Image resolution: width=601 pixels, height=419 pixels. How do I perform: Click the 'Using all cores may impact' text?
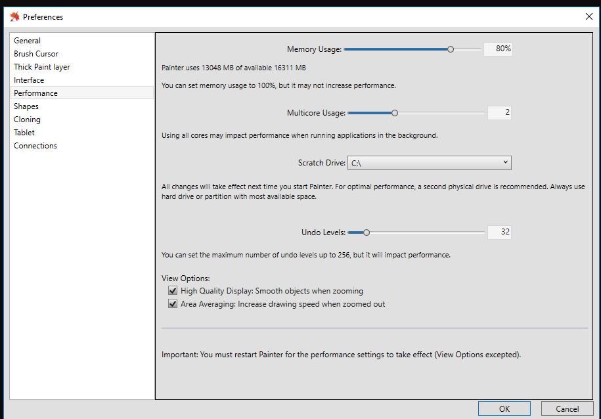pyautogui.click(x=300, y=135)
